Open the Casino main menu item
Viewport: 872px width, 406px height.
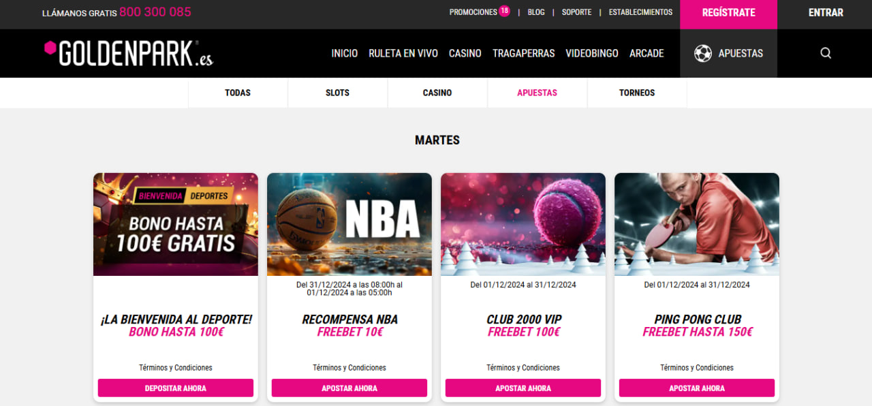(x=465, y=53)
